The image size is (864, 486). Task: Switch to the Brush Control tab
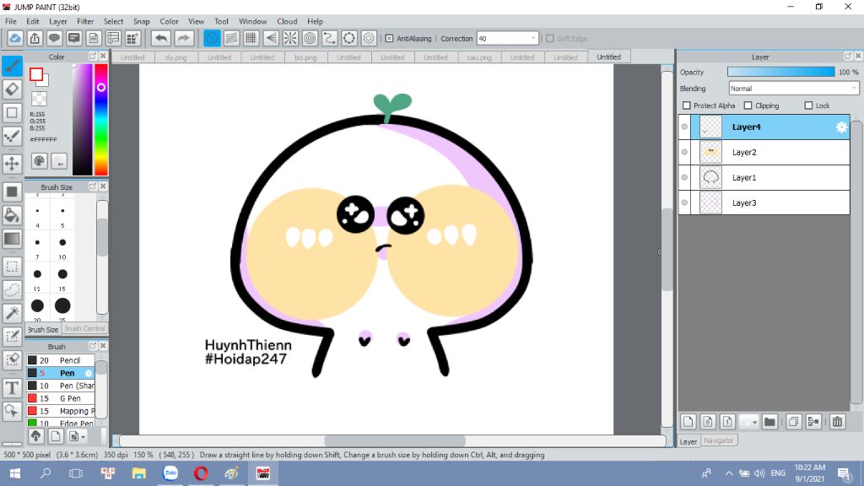click(84, 328)
